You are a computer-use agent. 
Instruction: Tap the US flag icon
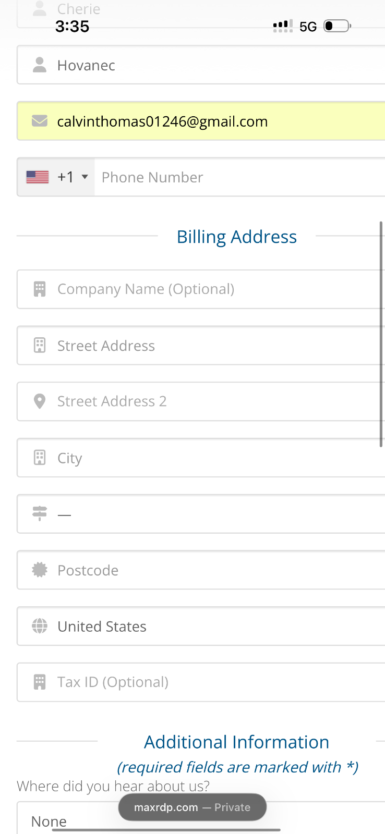tap(38, 177)
